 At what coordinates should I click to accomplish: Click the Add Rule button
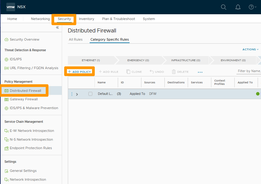(108, 72)
